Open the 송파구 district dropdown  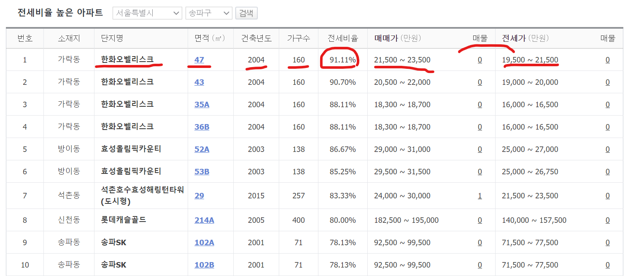(x=209, y=13)
